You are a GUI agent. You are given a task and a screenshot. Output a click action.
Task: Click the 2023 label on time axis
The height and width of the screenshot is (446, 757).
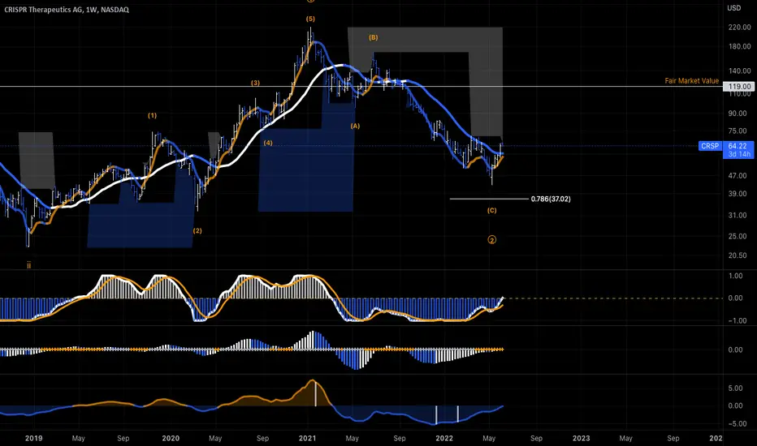tap(581, 438)
